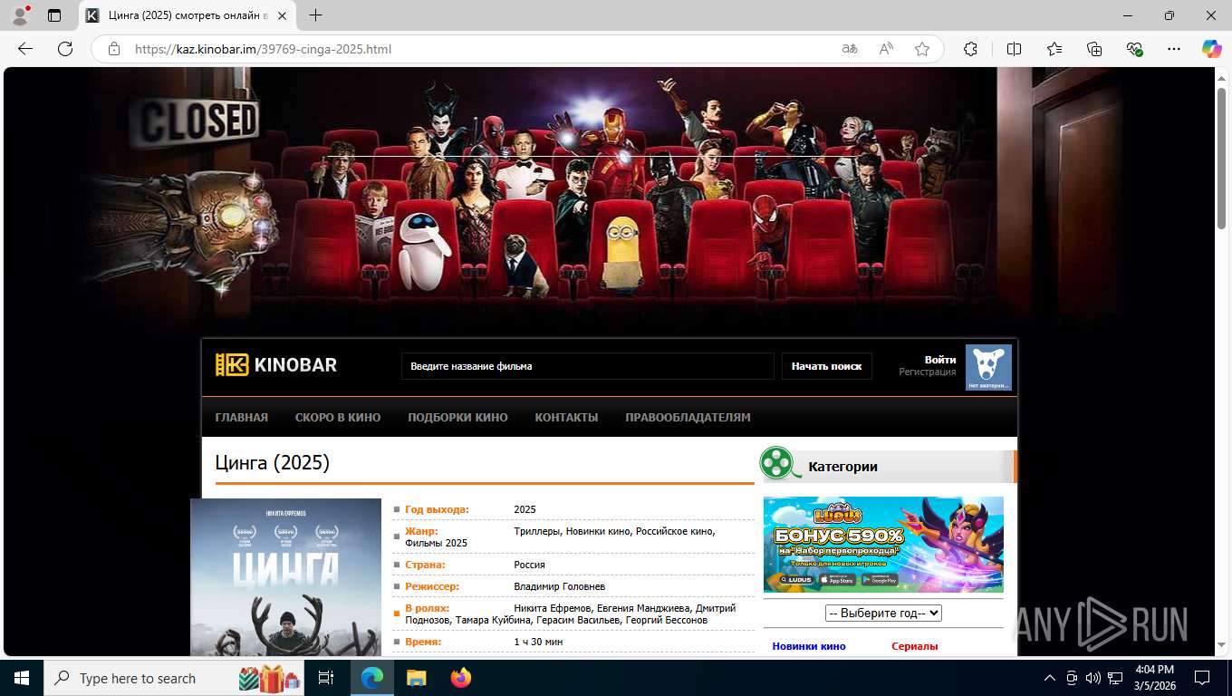The image size is (1232, 696).
Task: Reload the page with the refresh icon
Action: pos(65,49)
